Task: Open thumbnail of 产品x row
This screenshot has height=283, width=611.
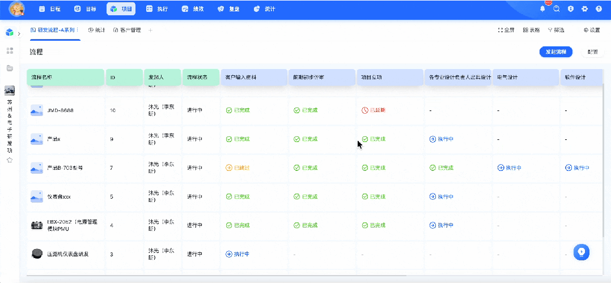Action: (x=37, y=139)
